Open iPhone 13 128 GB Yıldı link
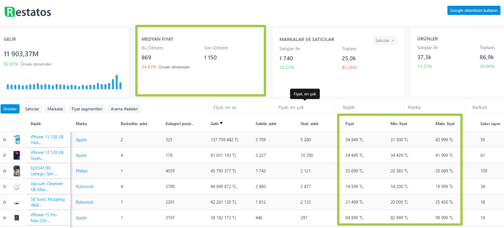 pos(47,140)
